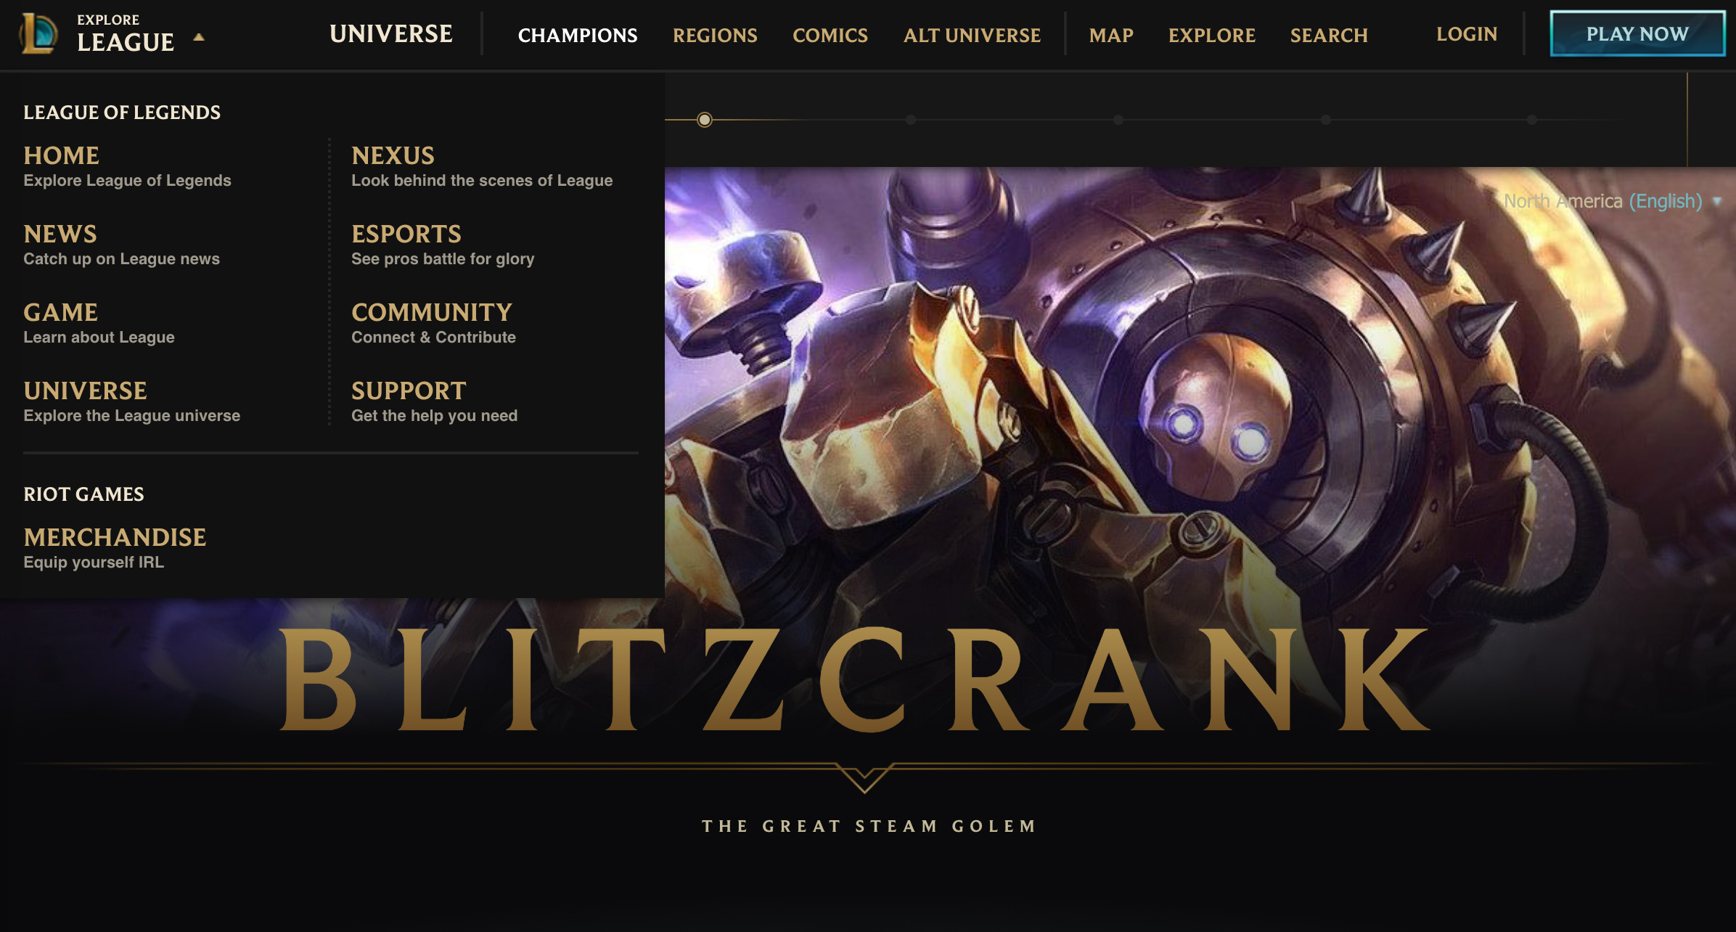This screenshot has width=1736, height=932.
Task: Go to the Regions section
Action: pyautogui.click(x=715, y=35)
